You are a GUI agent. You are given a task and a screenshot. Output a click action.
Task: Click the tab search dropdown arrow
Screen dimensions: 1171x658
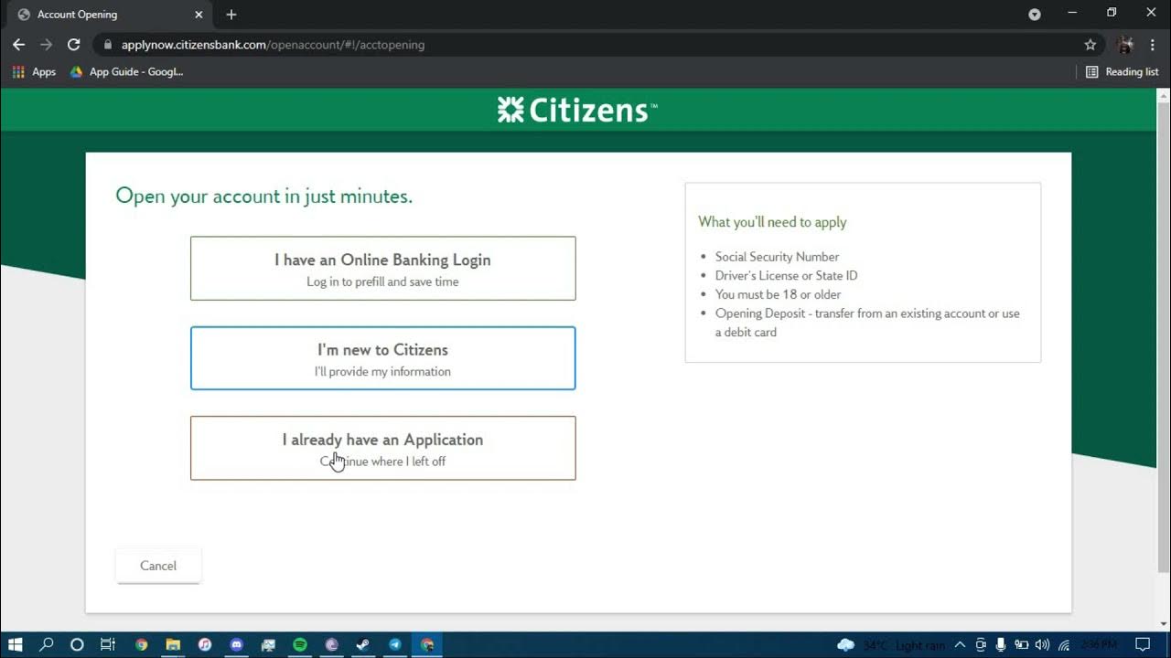tap(1035, 15)
